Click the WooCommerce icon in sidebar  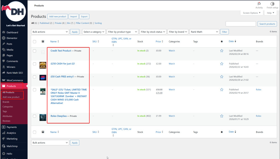[4, 80]
